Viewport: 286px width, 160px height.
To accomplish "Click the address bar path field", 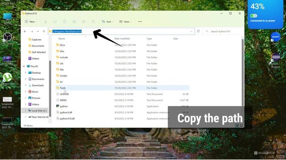I will tap(121, 32).
